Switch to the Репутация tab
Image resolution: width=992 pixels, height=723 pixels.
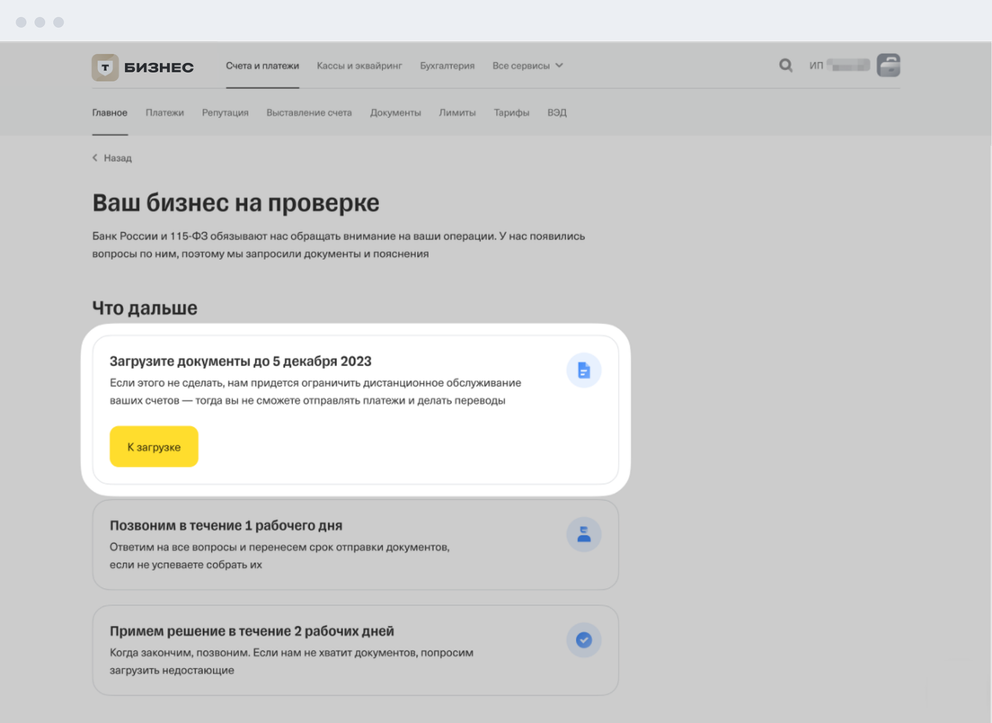225,112
